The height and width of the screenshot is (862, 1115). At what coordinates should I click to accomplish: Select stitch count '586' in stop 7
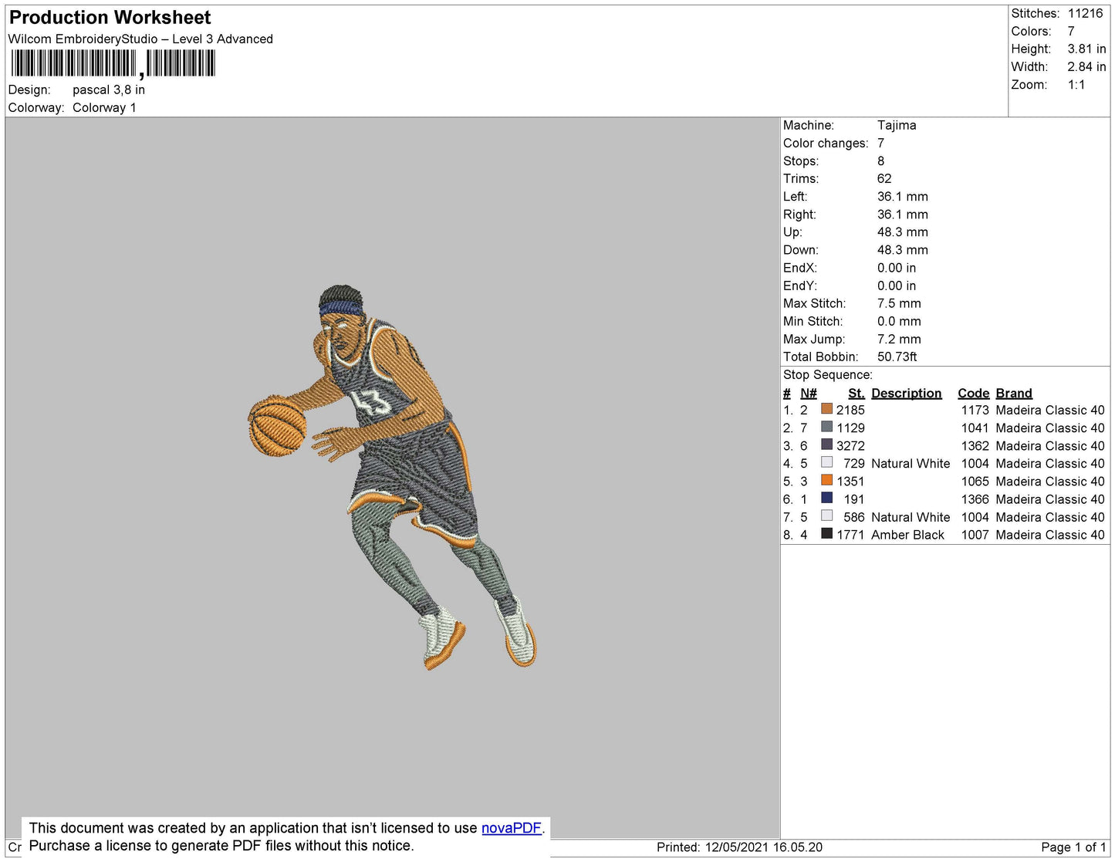coord(854,517)
